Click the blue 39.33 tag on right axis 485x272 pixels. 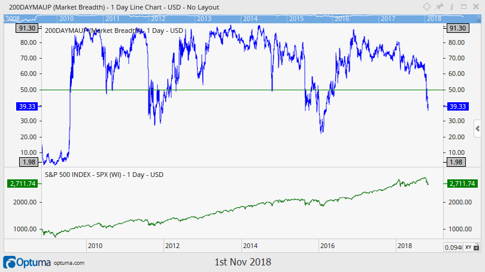click(x=458, y=106)
